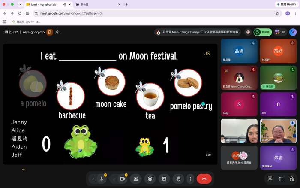Click the orange companion mode icon
The image size is (300, 188).
coord(50,32)
